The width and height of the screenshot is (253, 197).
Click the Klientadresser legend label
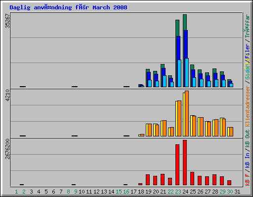click(247, 106)
